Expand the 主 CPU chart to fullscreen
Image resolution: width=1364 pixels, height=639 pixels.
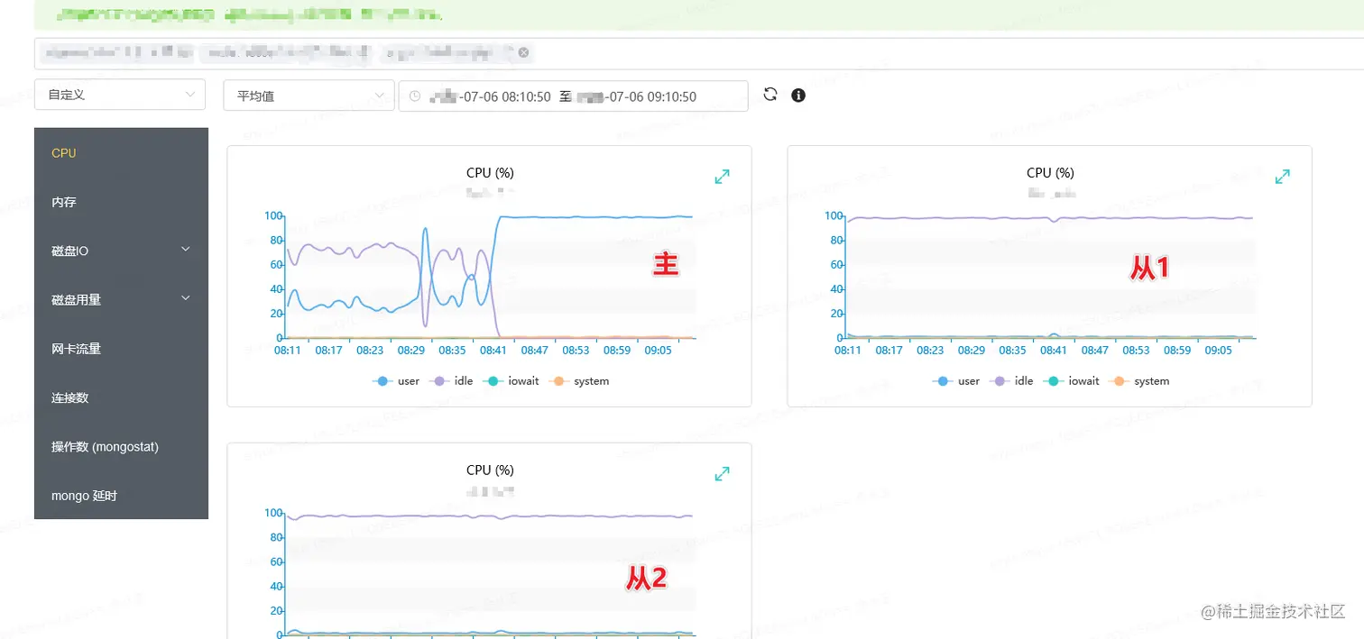[723, 177]
